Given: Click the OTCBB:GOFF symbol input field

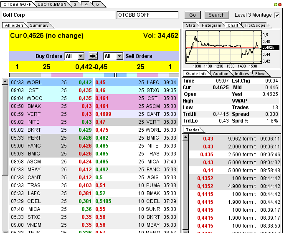Looking at the screenshot, I should (147, 15).
